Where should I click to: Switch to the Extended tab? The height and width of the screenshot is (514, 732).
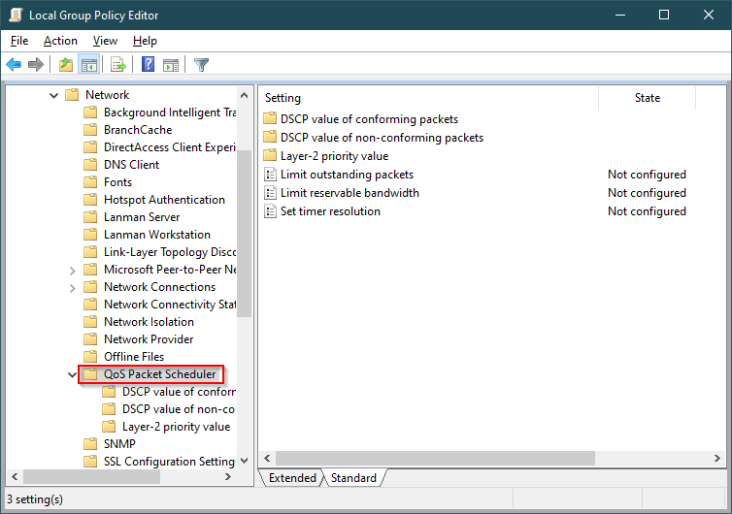pos(292,477)
